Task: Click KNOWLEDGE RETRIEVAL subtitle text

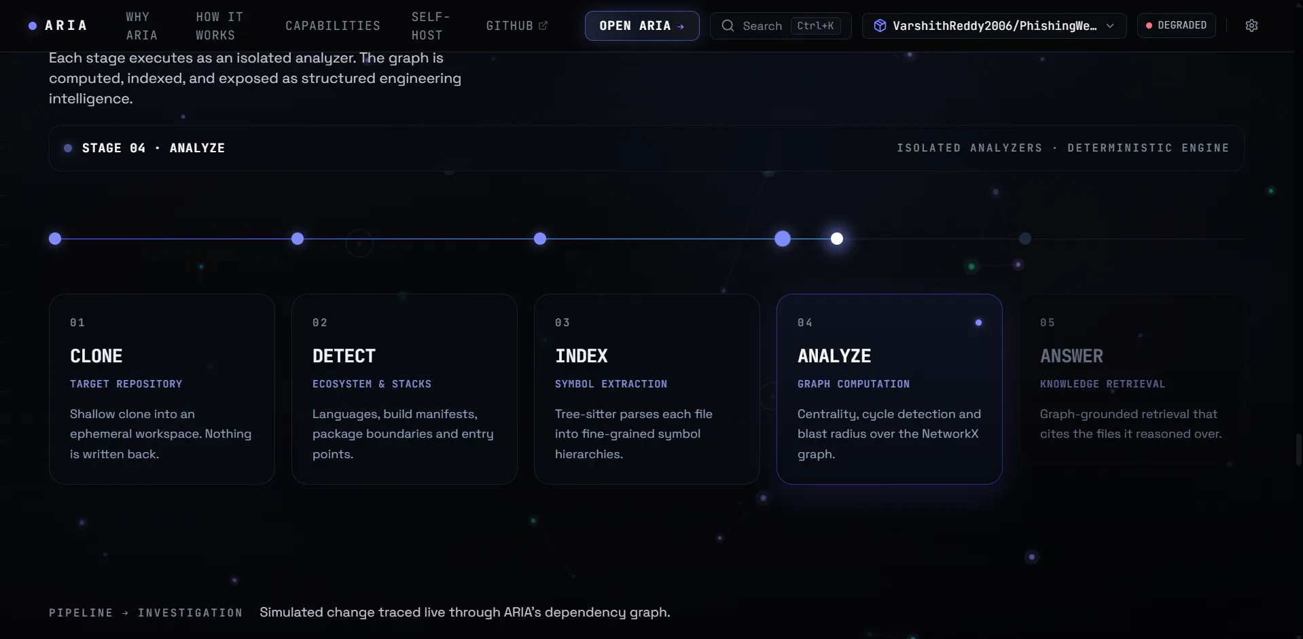Action: click(1103, 384)
